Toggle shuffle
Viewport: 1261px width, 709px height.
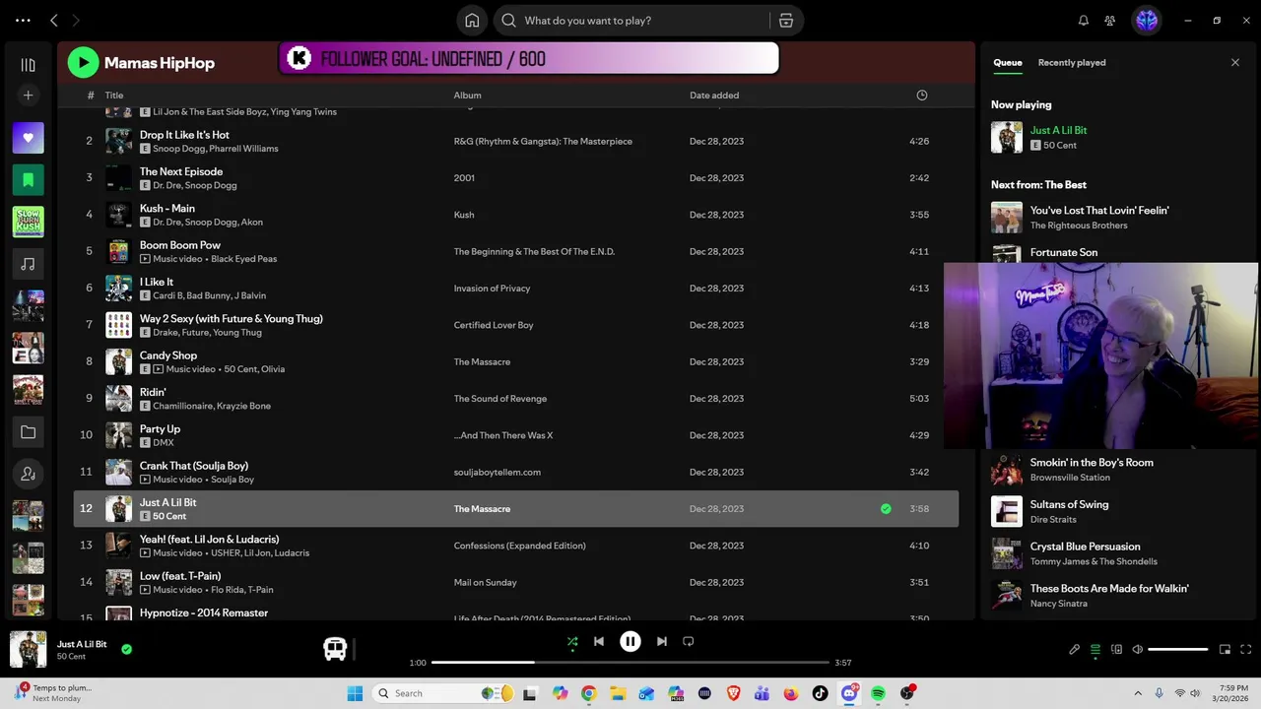click(x=572, y=641)
